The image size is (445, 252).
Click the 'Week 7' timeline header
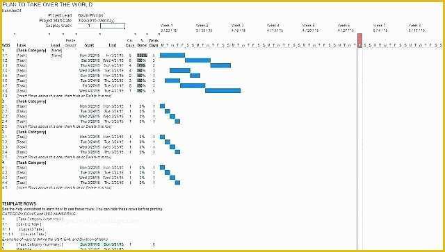coord(379,26)
